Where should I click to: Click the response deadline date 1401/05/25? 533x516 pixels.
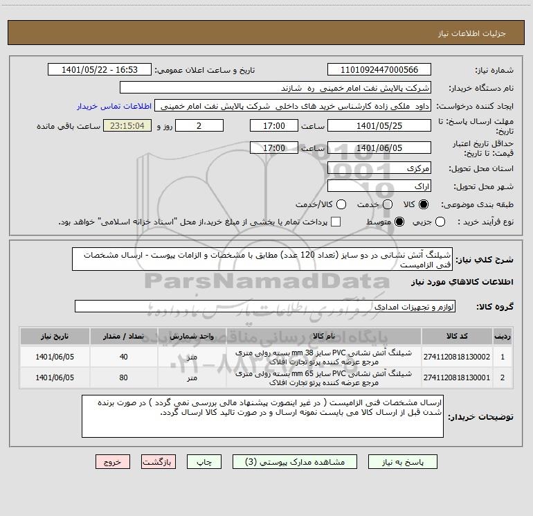pos(379,125)
